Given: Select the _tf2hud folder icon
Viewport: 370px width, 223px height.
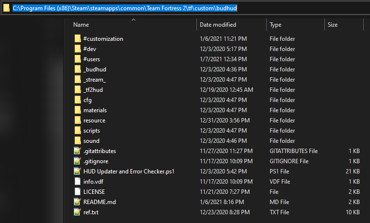Looking at the screenshot, I should 78,89.
